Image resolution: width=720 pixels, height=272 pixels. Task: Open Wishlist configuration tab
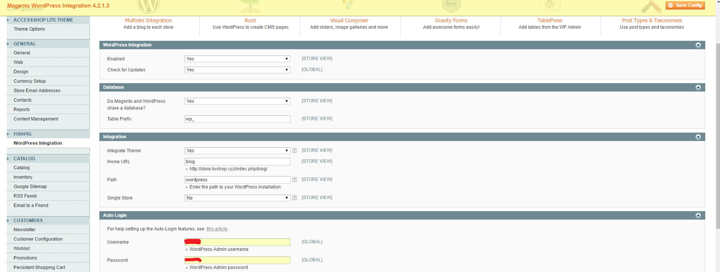point(22,248)
